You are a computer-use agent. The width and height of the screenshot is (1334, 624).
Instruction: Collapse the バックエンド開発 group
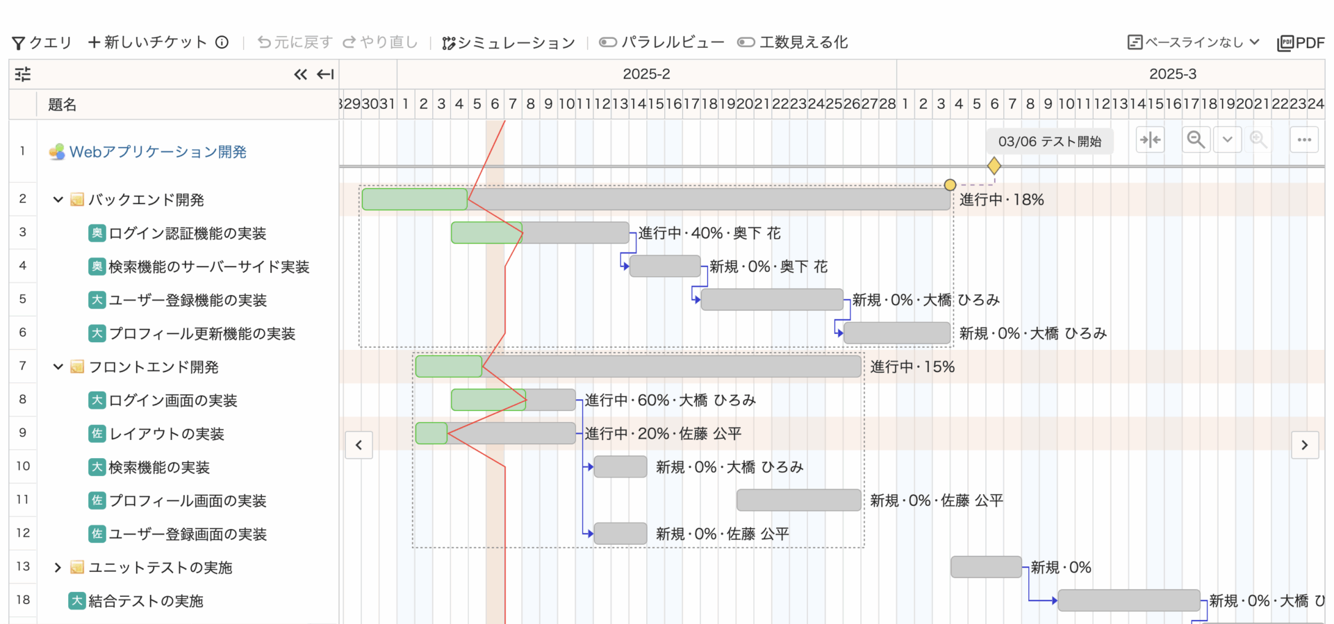(58, 200)
